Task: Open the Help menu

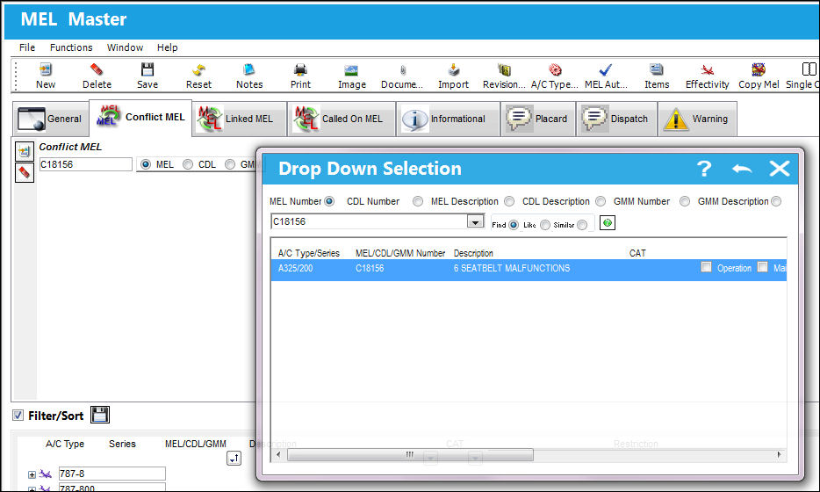Action: click(168, 47)
